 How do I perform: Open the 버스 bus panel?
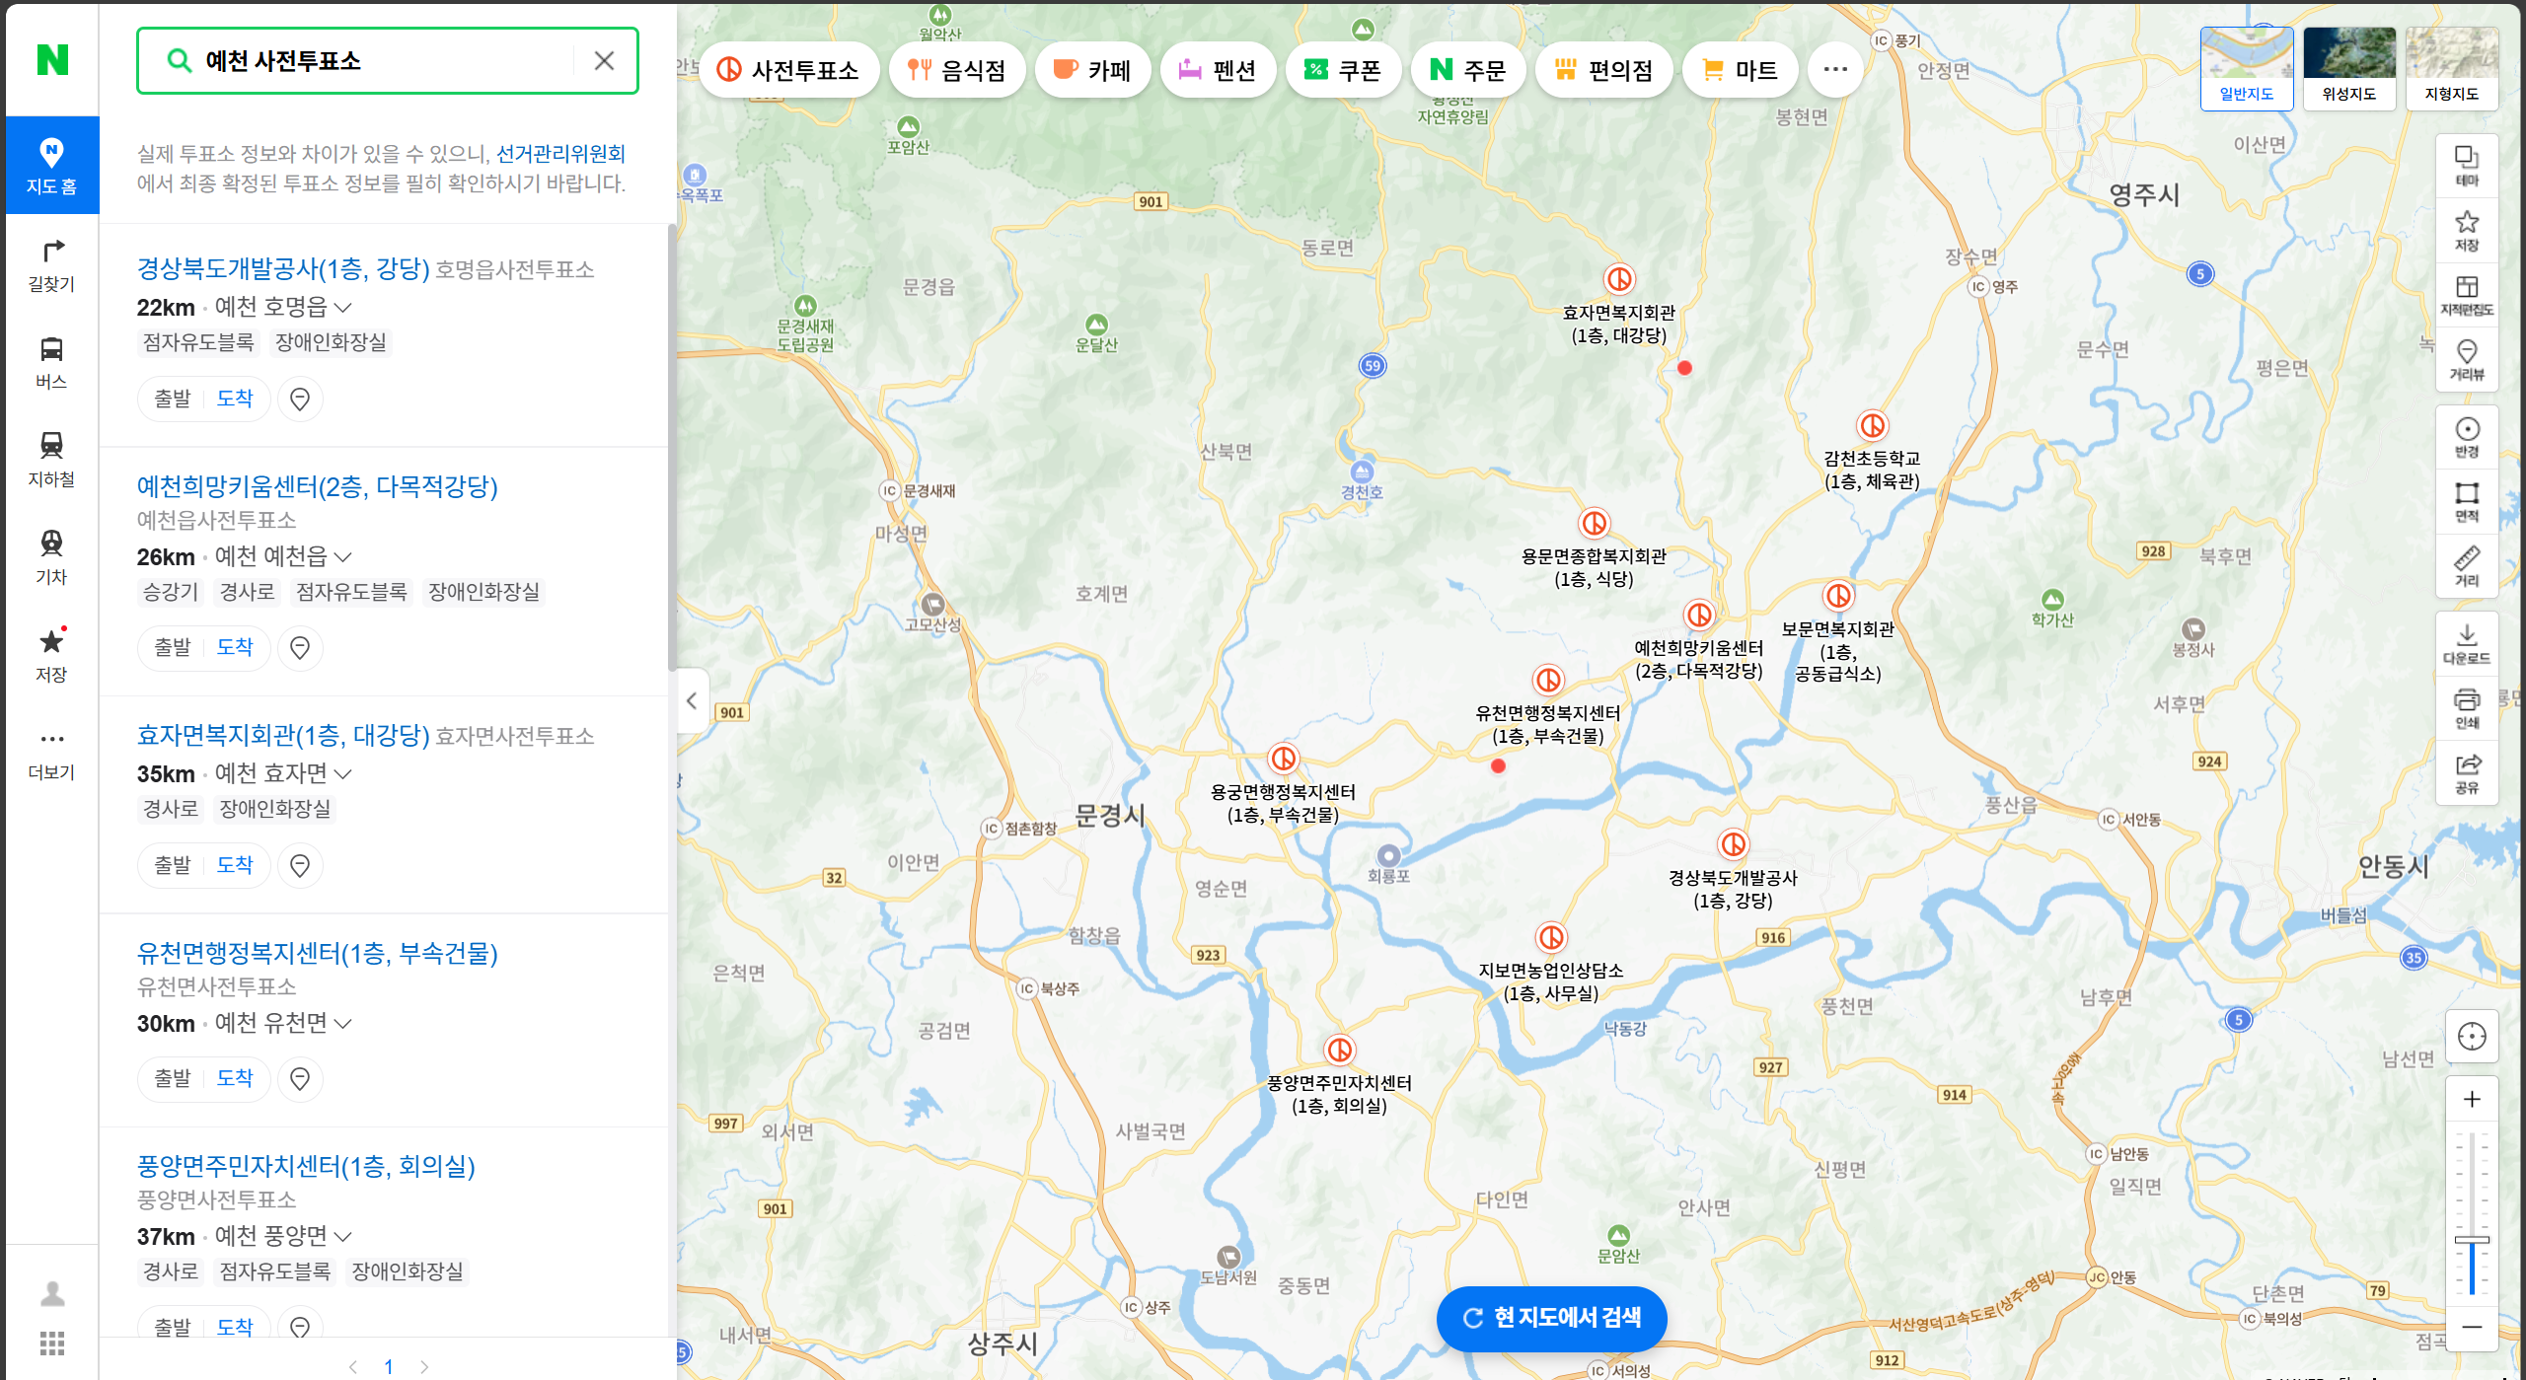(x=51, y=362)
